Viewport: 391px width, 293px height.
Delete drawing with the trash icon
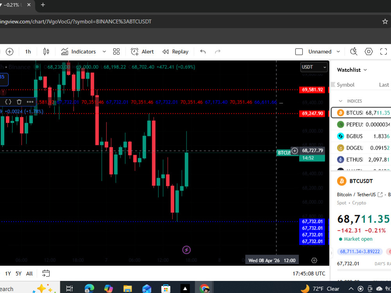point(19,102)
